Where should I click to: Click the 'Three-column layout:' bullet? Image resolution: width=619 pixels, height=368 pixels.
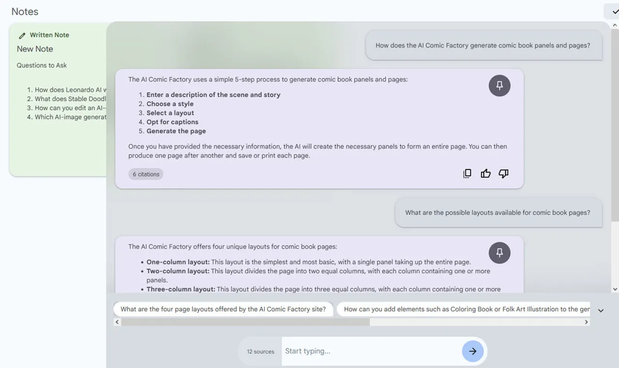[181, 289]
